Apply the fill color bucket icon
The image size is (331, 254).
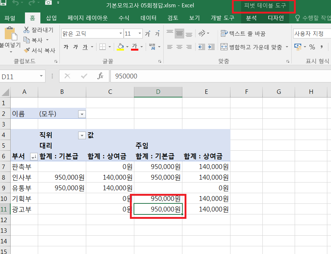[x=120, y=47]
